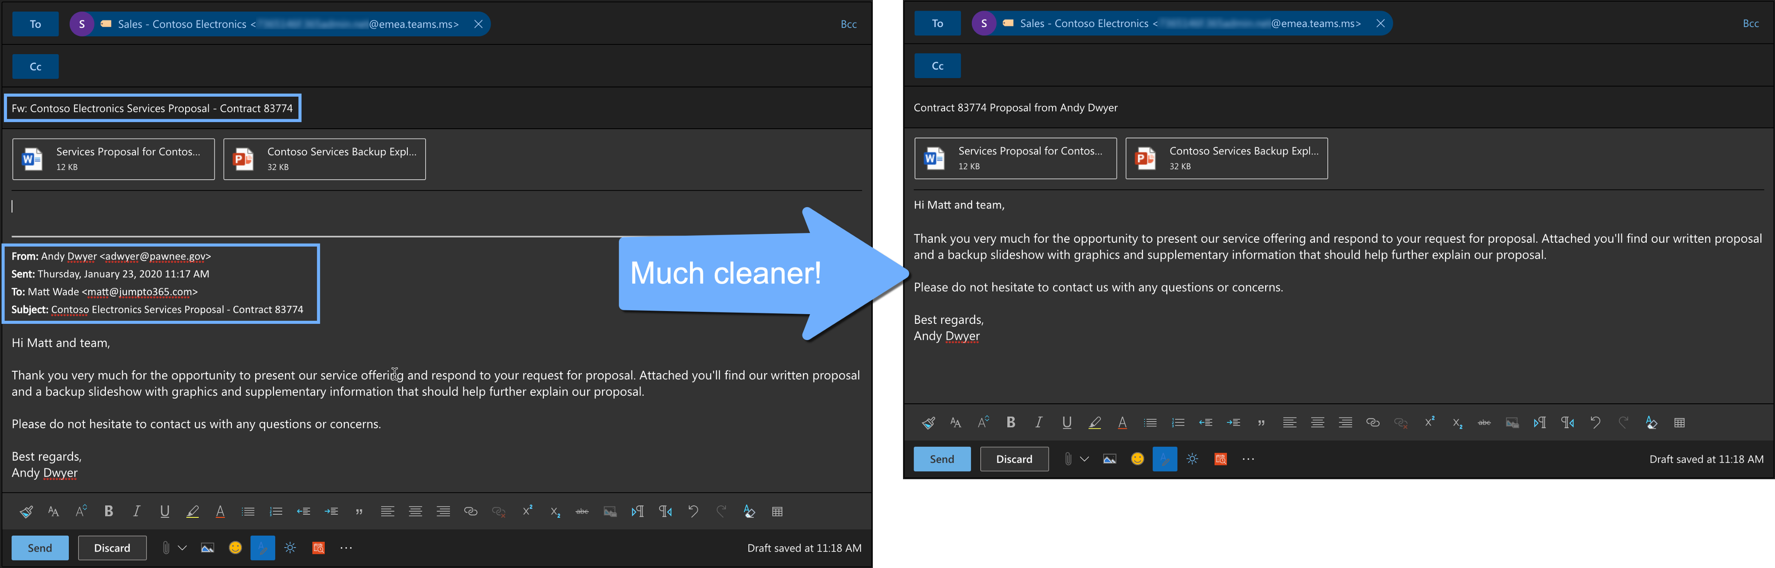Remove Sales recipient chip in right window
This screenshot has width=1775, height=568.
tap(1380, 24)
